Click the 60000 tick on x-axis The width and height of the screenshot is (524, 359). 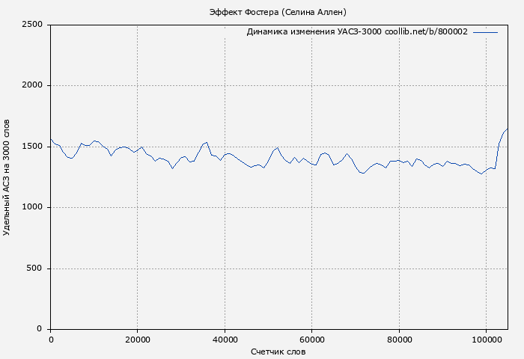point(312,340)
